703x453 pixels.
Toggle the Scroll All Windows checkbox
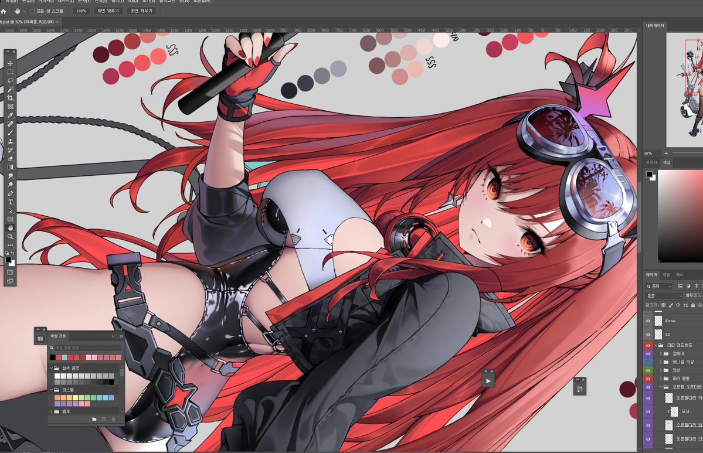pyautogui.click(x=32, y=11)
